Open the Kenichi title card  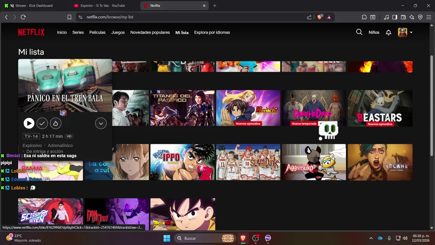[248, 108]
